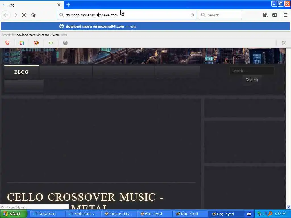This screenshot has height=218, width=291.
Task: Click the Read zone94.com status text
Action: [13, 207]
